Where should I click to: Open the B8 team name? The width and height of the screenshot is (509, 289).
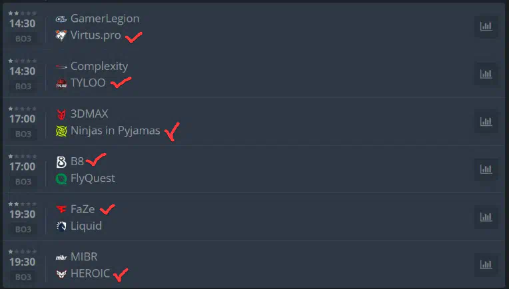click(77, 161)
